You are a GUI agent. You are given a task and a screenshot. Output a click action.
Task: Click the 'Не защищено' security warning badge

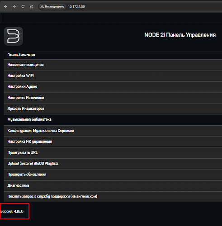(52, 7)
